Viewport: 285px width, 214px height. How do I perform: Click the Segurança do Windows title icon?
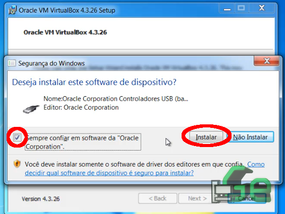coord(12,63)
